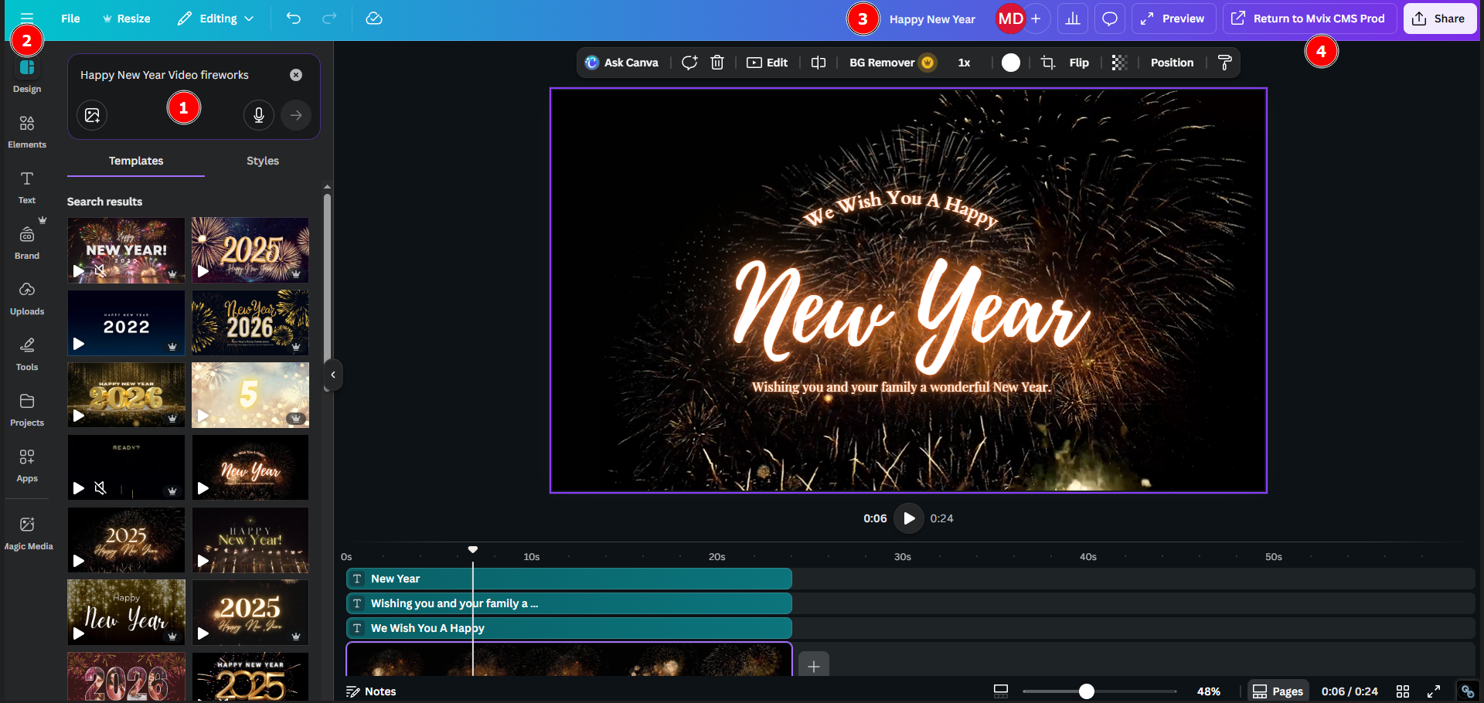Click the Preview button
1484x703 pixels.
point(1173,19)
